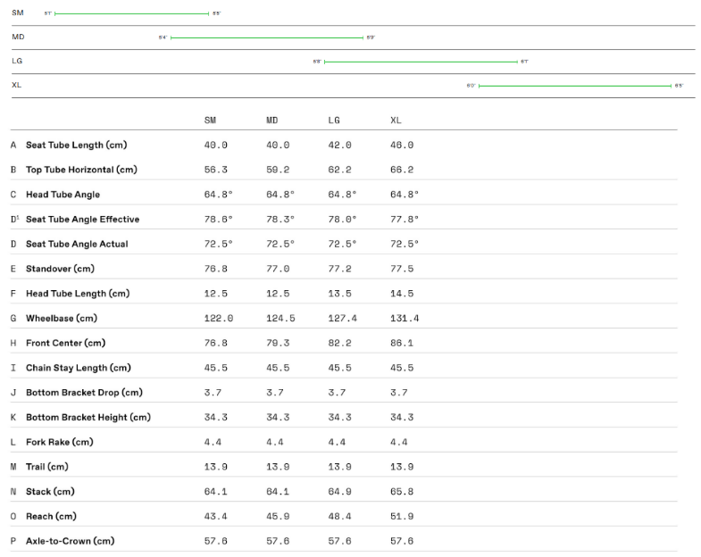Select the Reach (cm) row label
This screenshot has height=557, width=701.
point(51,516)
